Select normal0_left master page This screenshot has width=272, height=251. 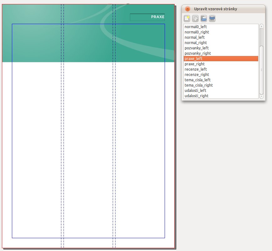[221, 27]
